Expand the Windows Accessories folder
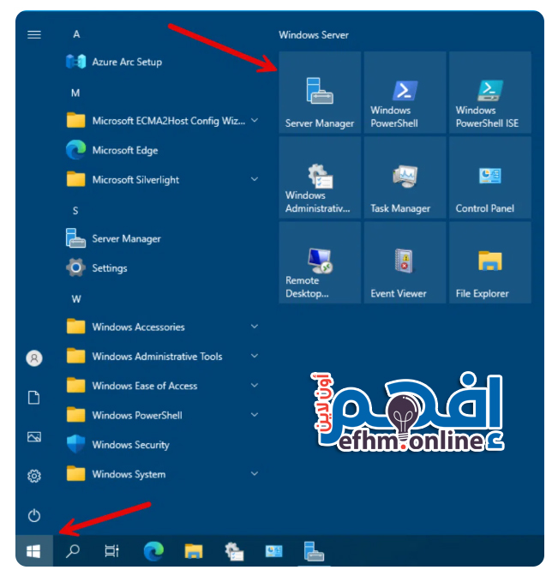The image size is (558, 570). point(163,327)
